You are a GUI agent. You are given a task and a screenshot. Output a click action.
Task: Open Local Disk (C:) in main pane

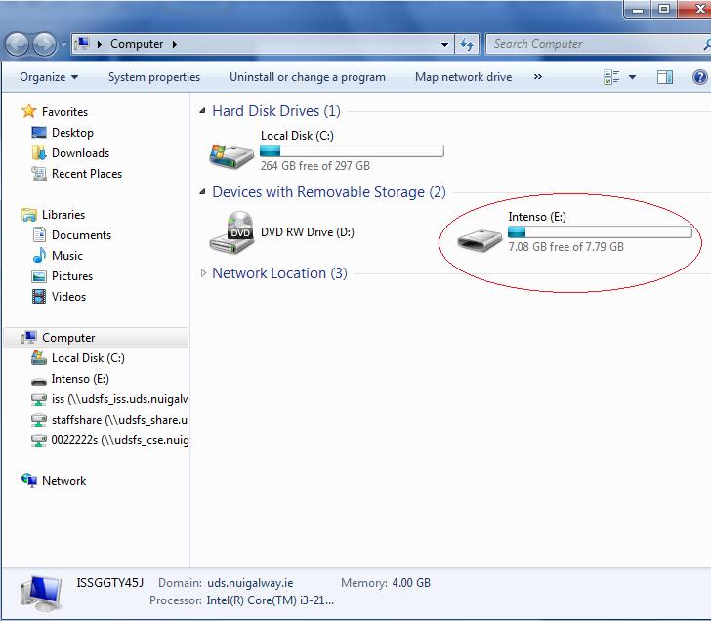(231, 152)
